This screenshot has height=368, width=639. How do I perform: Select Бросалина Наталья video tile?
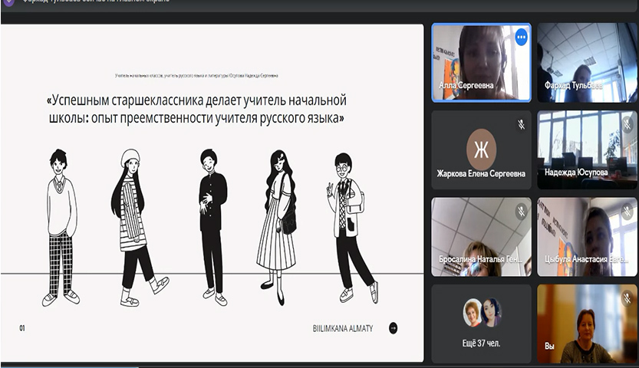[482, 236]
